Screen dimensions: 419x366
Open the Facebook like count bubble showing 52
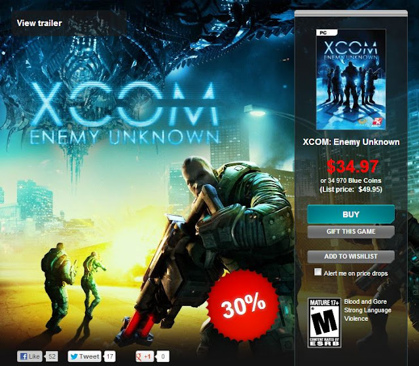(51, 356)
